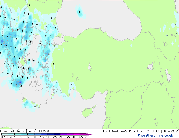Pick the 10–15 mm legend swatch

tap(38, 134)
